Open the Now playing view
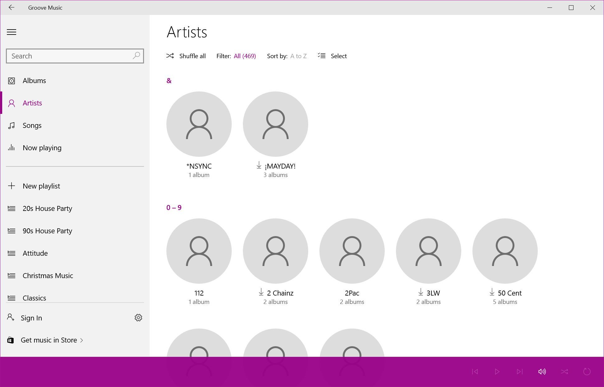The width and height of the screenshot is (604, 387). [42, 148]
